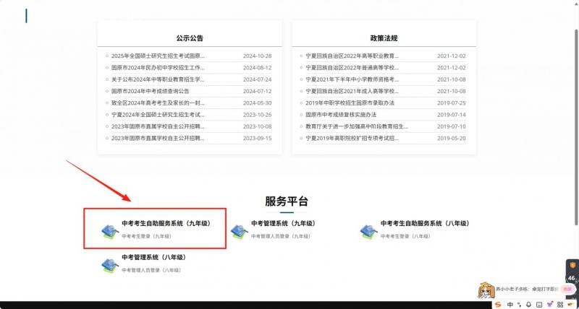Open 固原市2024年中考成绩查询公告
Image resolution: width=579 pixels, height=309 pixels.
pos(151,91)
